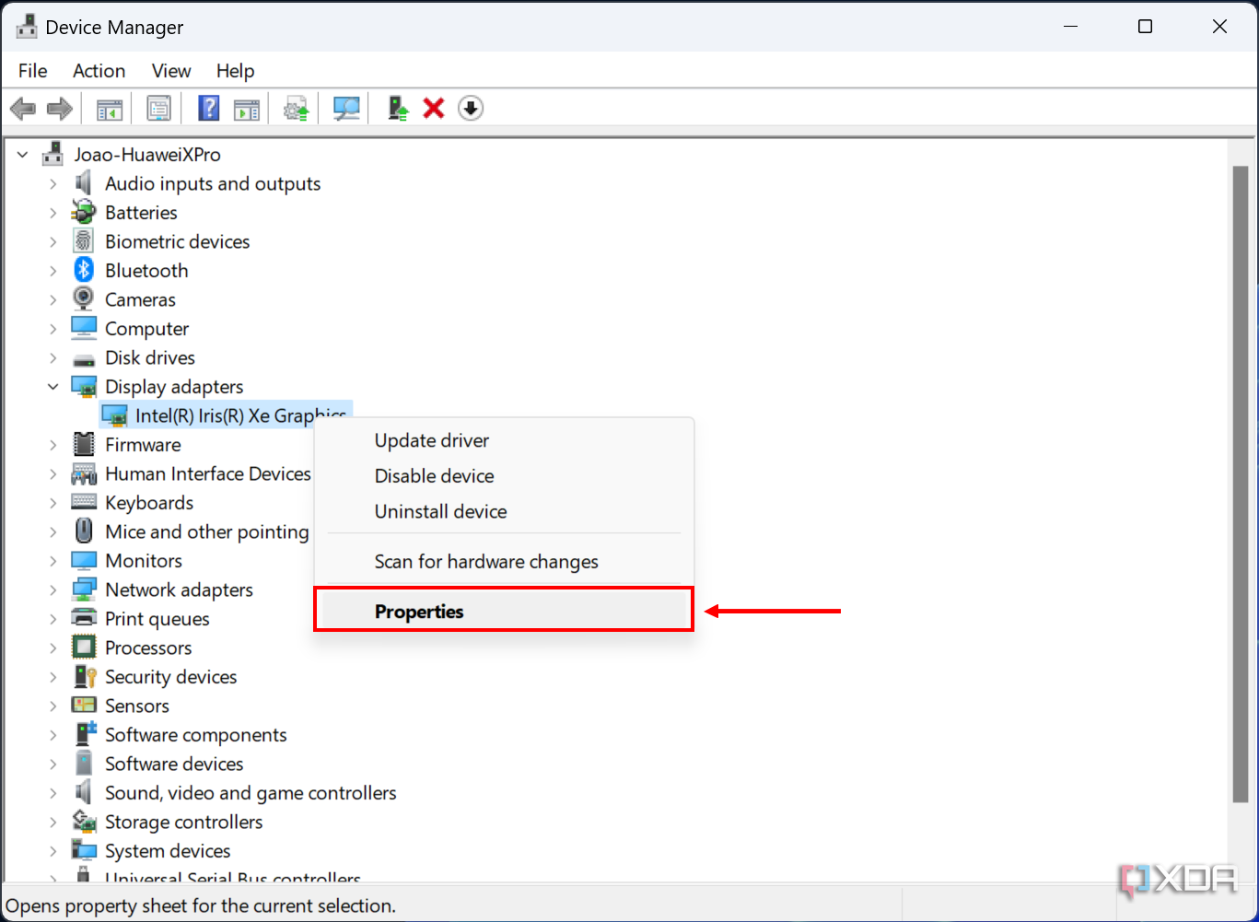Click the blue Help question mark icon
The height and width of the screenshot is (922, 1259).
pyautogui.click(x=209, y=109)
